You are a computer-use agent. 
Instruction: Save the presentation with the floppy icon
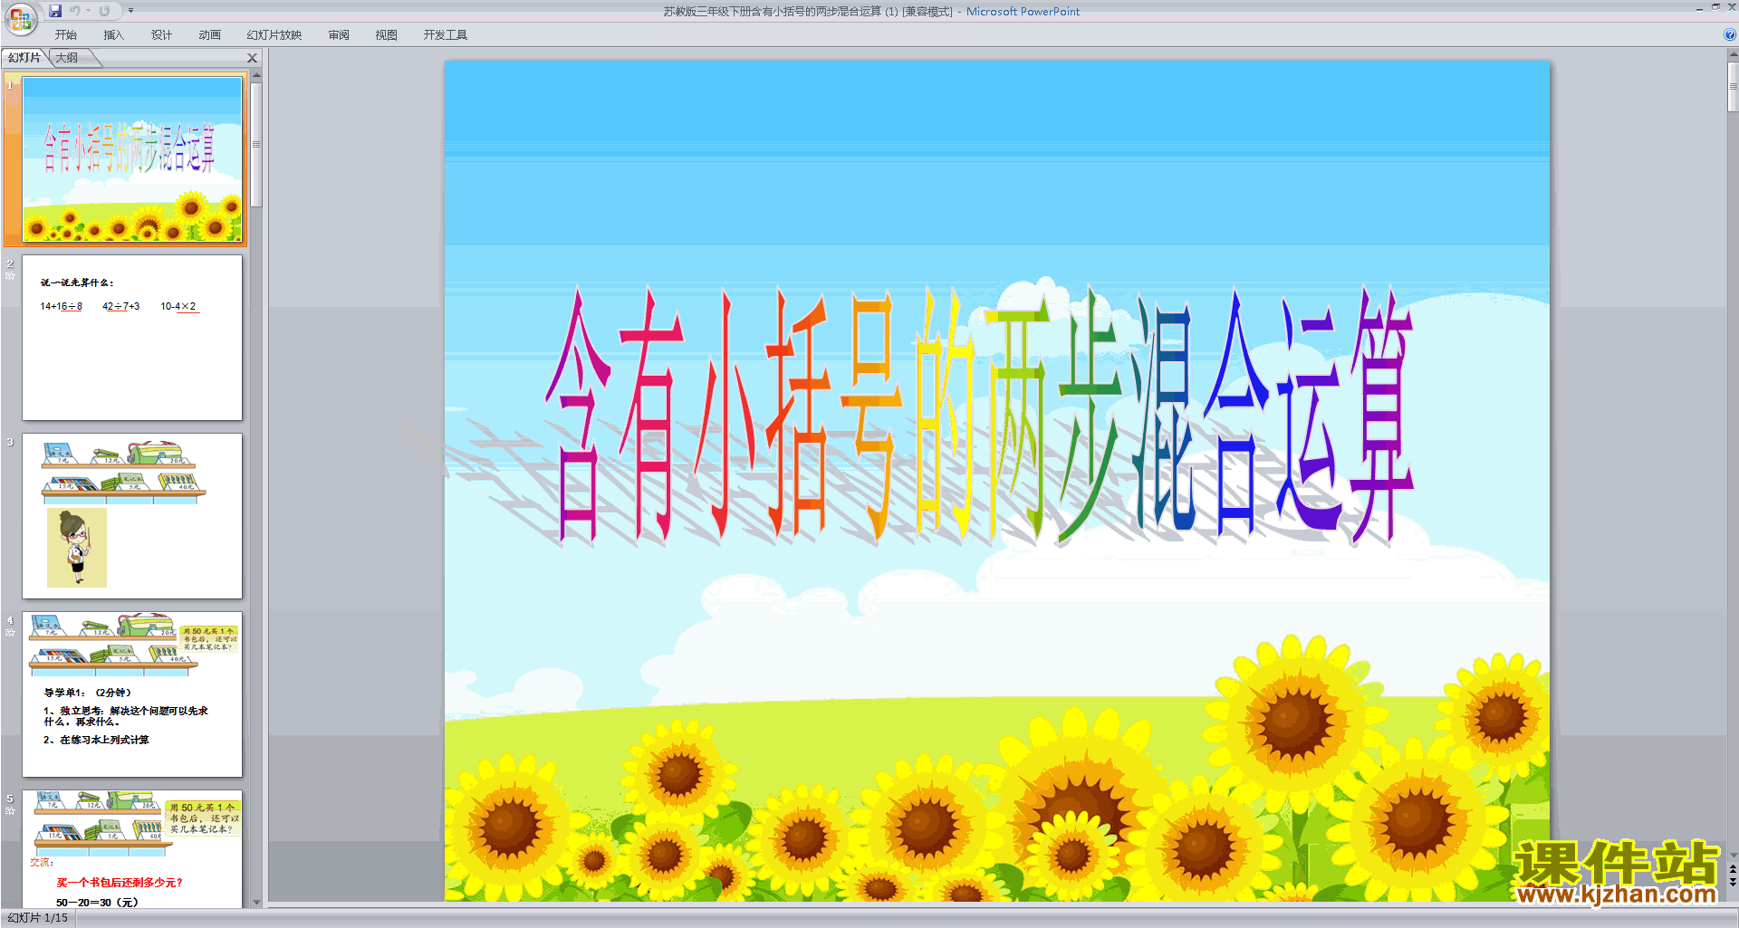click(55, 11)
